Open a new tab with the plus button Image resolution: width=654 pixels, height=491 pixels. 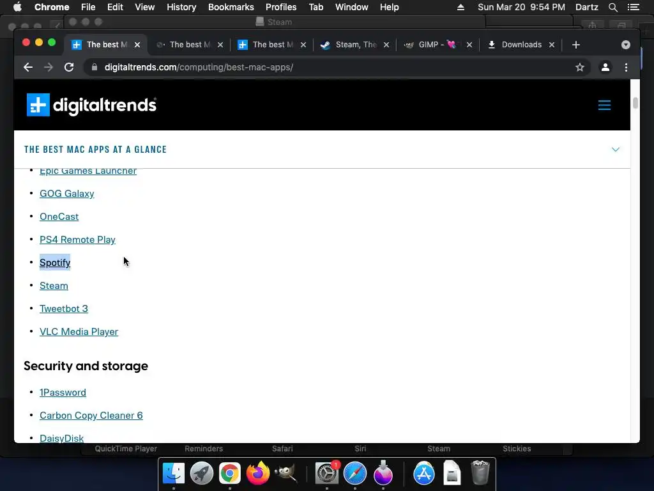pyautogui.click(x=576, y=45)
